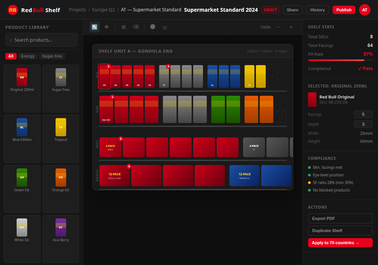Select the red 4-PACK 250ml on low row
Screen dimensions: 378x265
pyautogui.click(x=110, y=147)
